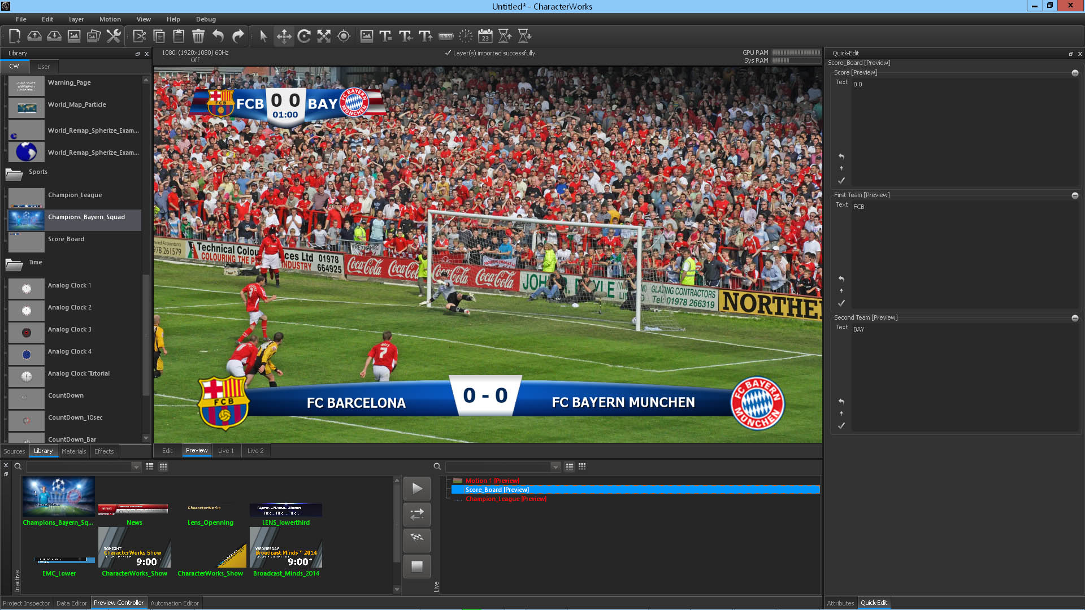Screen dimensions: 1085x610
Task: Click the stop square button
Action: coord(417,567)
